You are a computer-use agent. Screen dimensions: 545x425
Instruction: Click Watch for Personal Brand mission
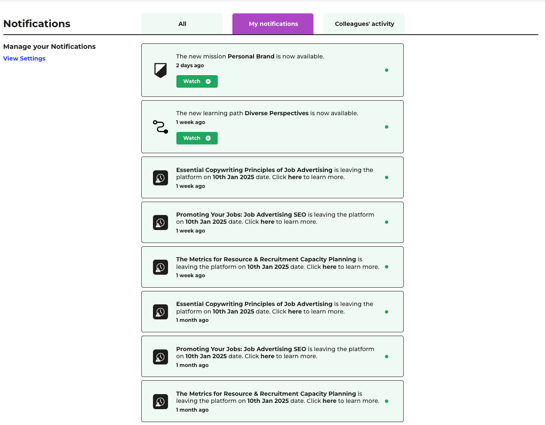[x=197, y=81]
